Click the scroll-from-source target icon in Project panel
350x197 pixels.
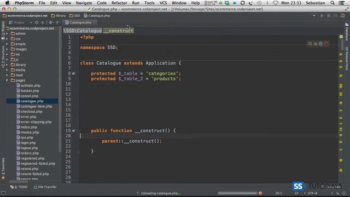37,22
